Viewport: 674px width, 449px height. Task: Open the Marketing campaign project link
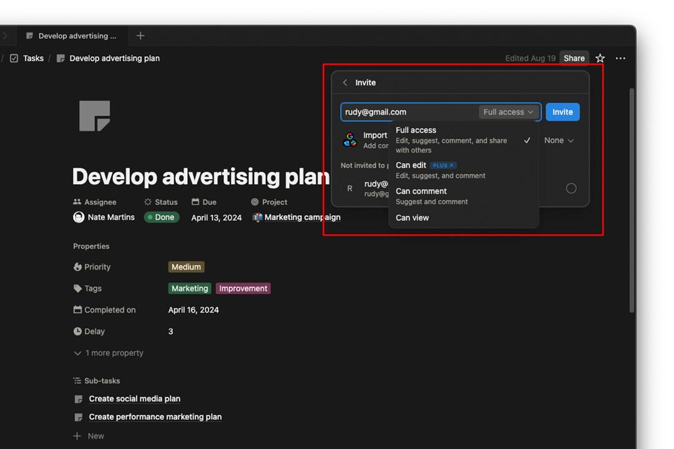click(302, 218)
